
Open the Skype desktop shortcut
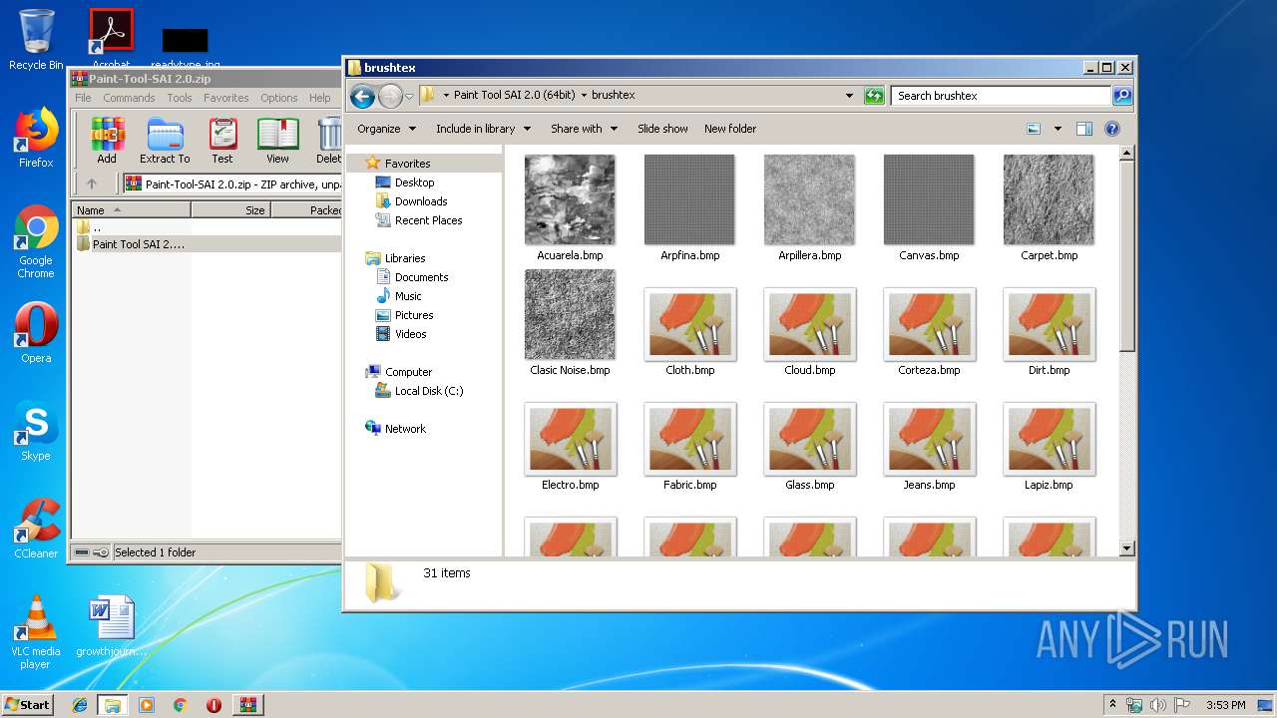click(36, 431)
